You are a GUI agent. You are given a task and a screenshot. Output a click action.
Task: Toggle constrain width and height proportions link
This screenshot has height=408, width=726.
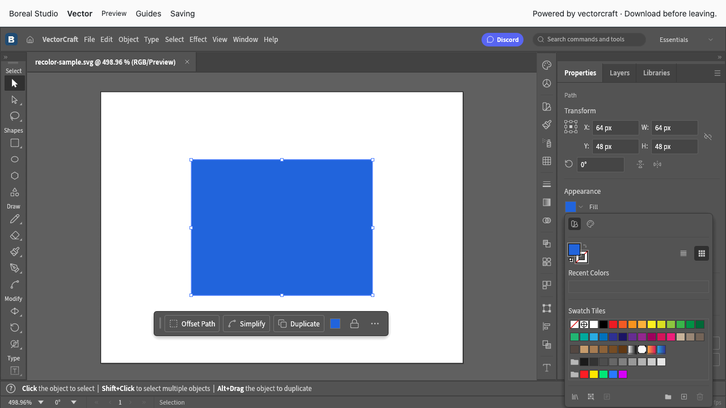[x=708, y=137]
